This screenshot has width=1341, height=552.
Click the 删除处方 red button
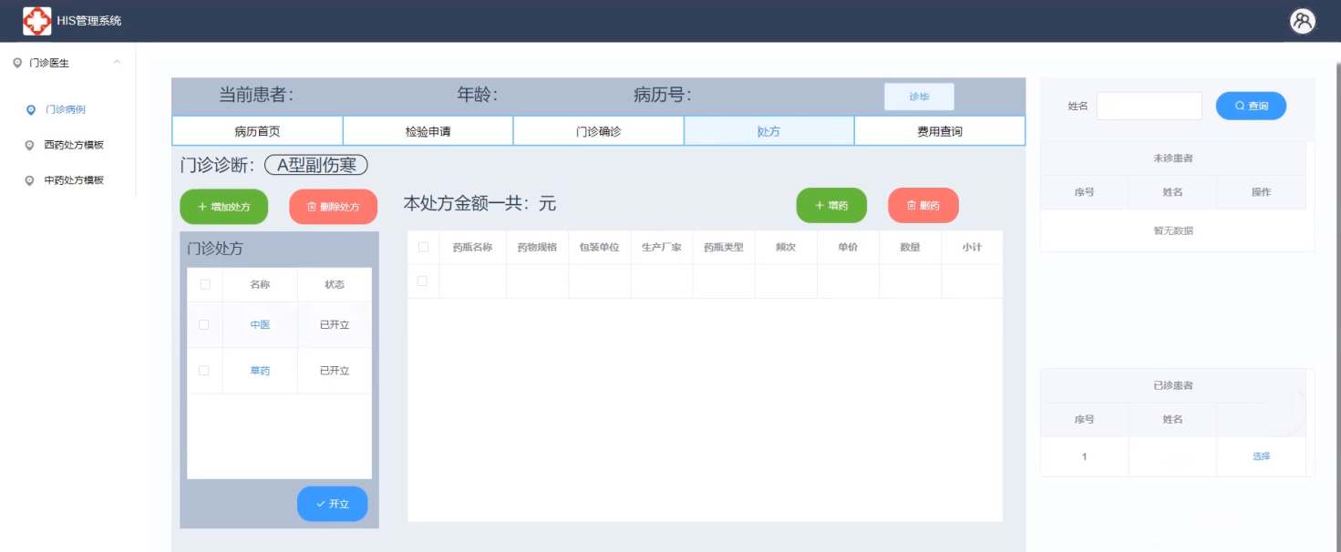coord(333,207)
